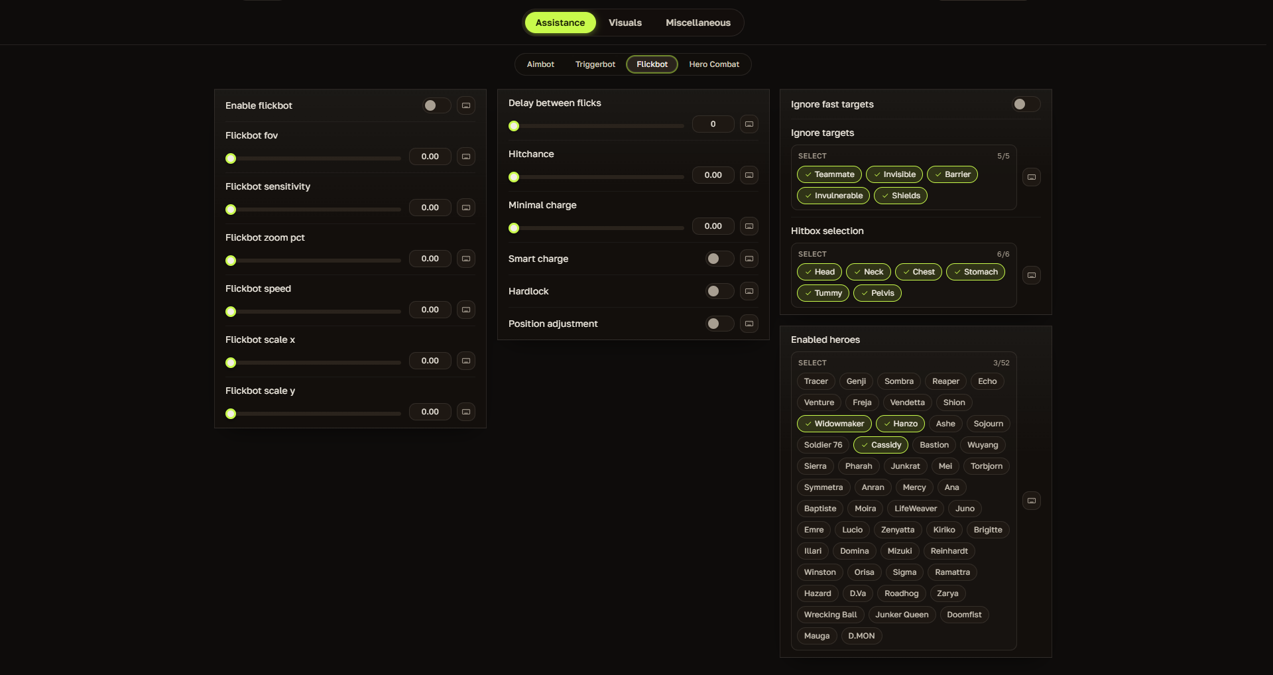Deselect Hanzo from enabled heroes

900,424
